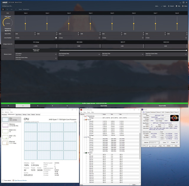Click the Validate button in CPU-Z
Image resolution: width=189 pixels, height=186 pixels.
pyautogui.click(x=168, y=146)
